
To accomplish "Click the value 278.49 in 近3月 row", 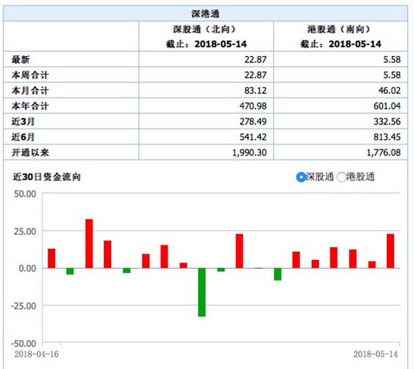I will click(x=253, y=122).
